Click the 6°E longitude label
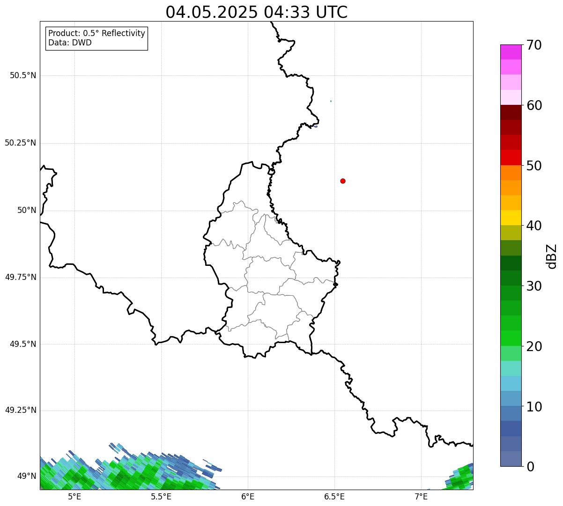The height and width of the screenshot is (506, 563). pos(248,497)
